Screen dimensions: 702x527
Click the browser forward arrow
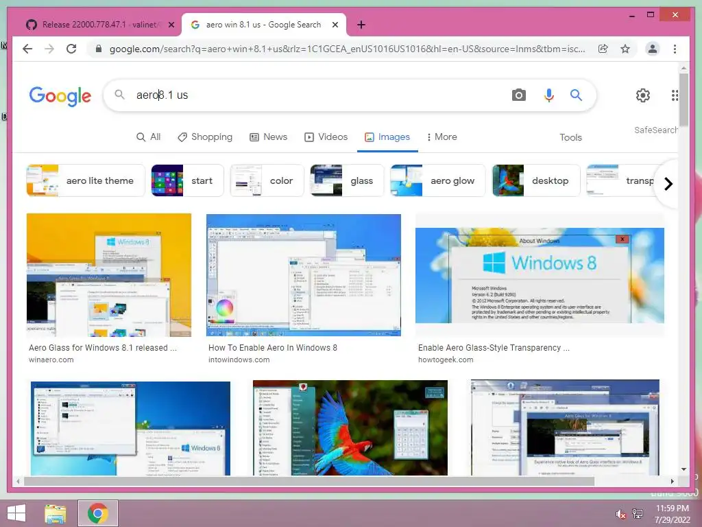49,49
